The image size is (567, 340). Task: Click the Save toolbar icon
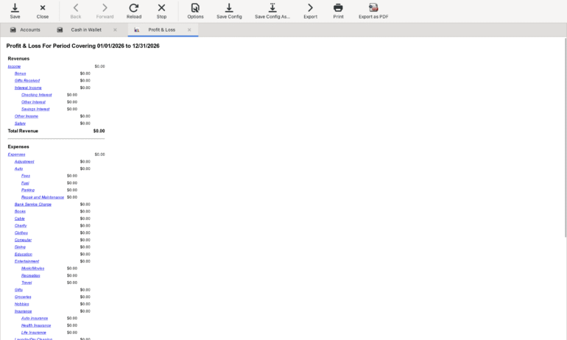click(15, 8)
